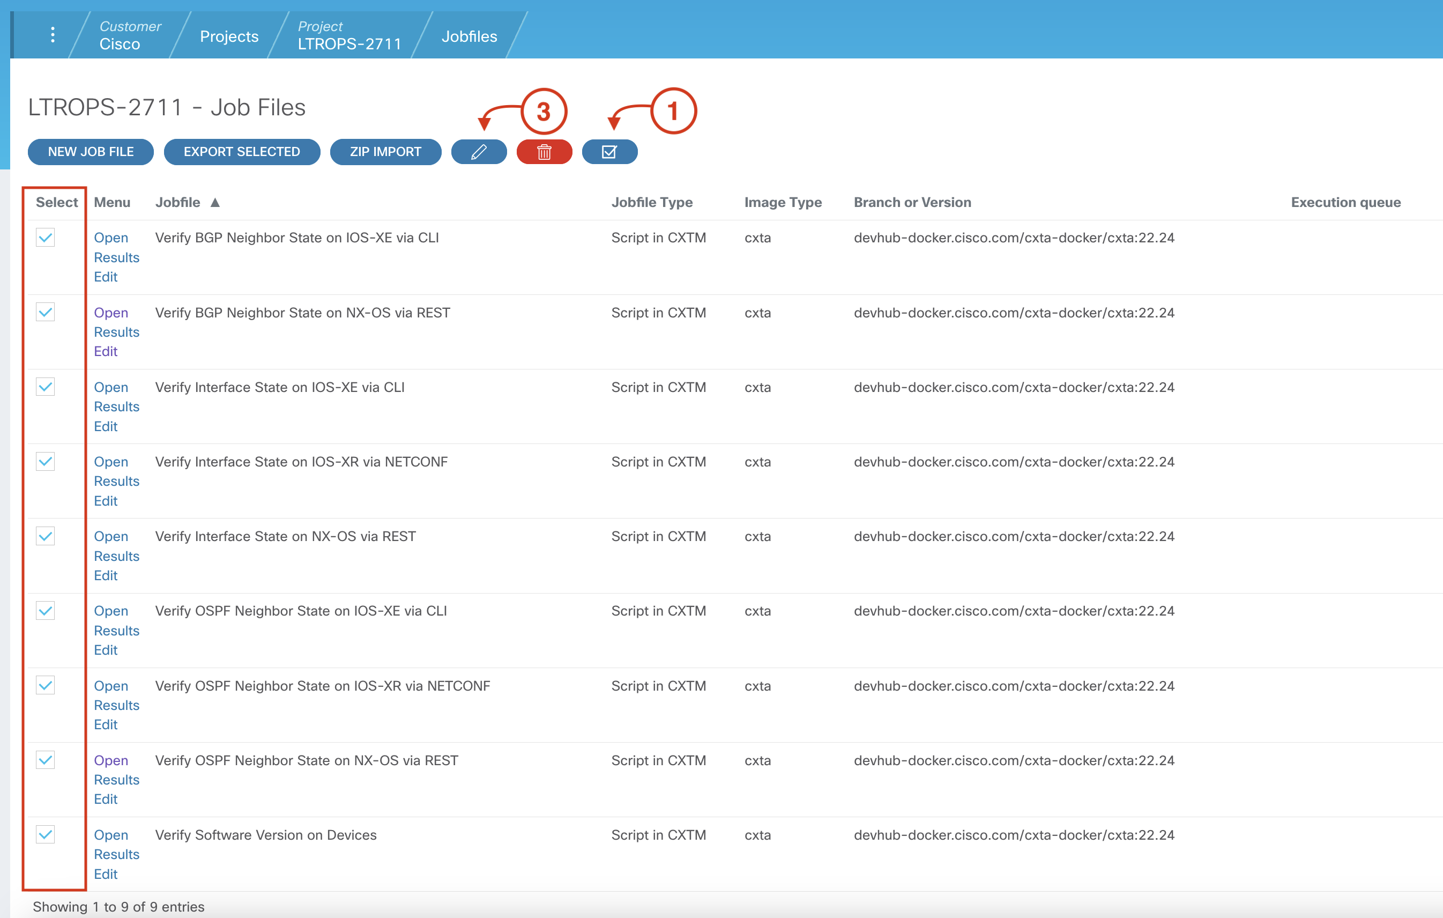View Results for BGP Neighbor State on IOS-XE
The height and width of the screenshot is (918, 1443).
116,257
